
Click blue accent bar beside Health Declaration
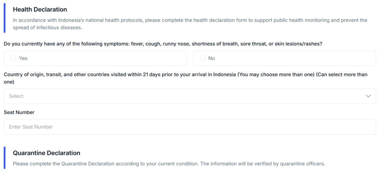click(4, 18)
